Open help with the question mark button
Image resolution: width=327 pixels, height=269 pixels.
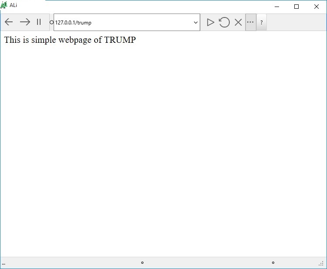(x=262, y=22)
